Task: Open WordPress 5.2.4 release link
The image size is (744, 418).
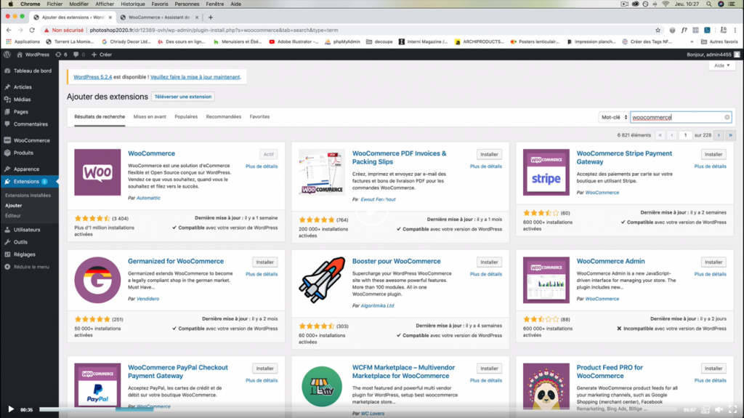Action: [x=92, y=77]
